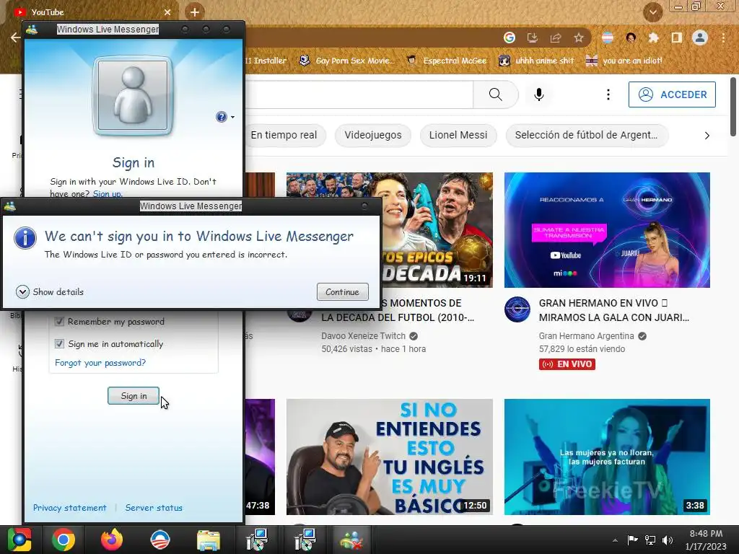The height and width of the screenshot is (554, 739).
Task: Click the YouTube search magnifier button
Action: [x=495, y=94]
